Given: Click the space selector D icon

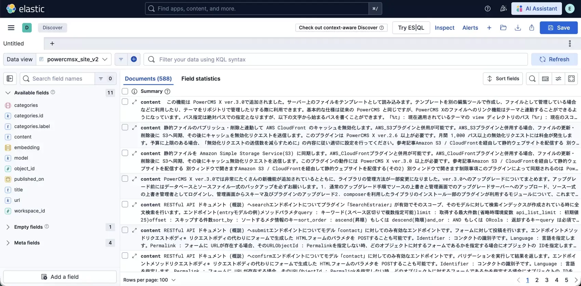Looking at the screenshot, I should 27,28.
